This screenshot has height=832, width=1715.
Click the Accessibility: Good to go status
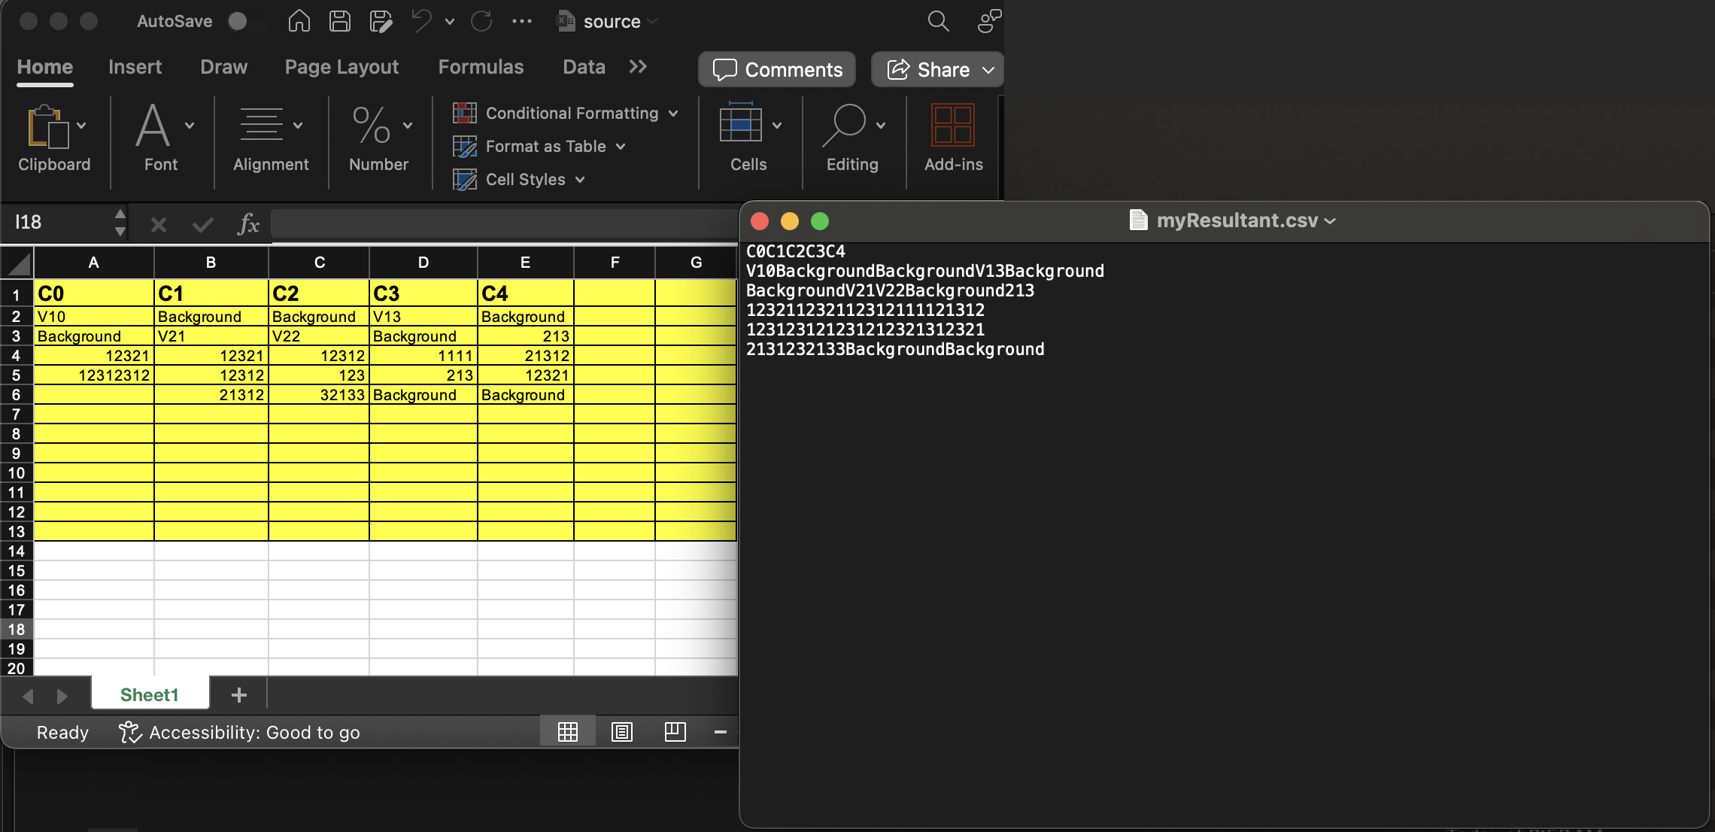click(x=239, y=732)
